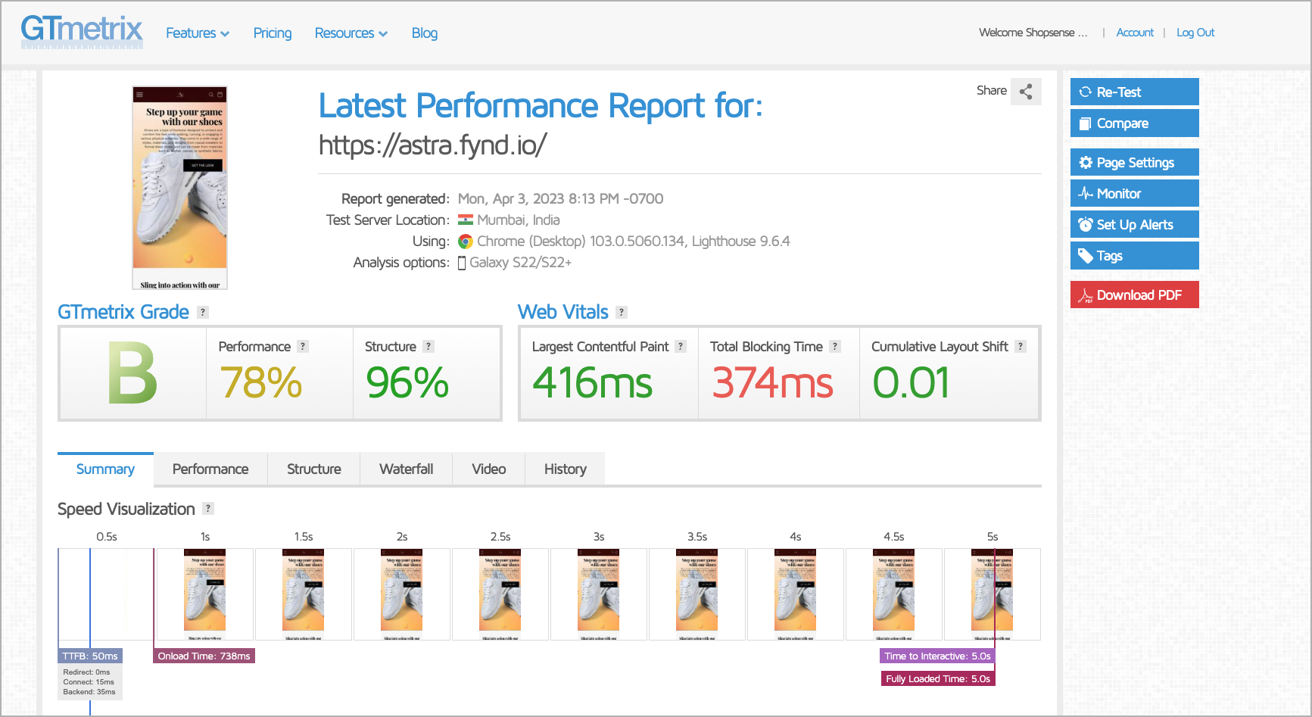
Task: Click the TTFB: 50ms marker label
Action: (90, 656)
